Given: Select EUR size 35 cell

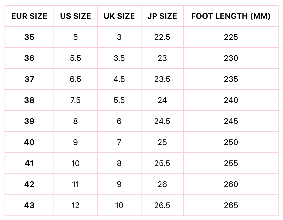Looking at the screenshot, I should click(29, 37).
